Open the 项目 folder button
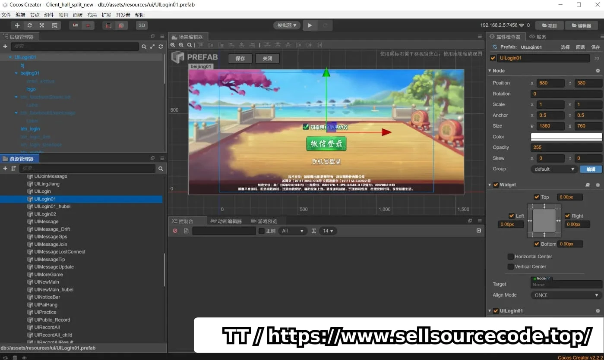 pyautogui.click(x=549, y=25)
